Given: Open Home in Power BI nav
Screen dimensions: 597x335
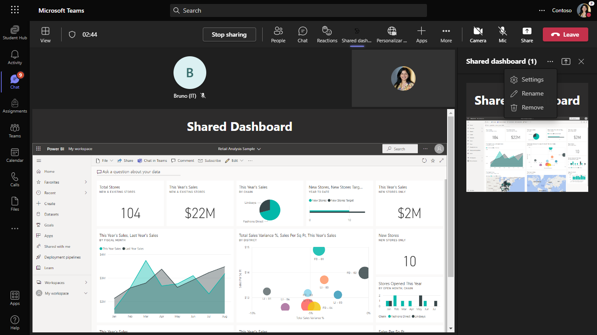Looking at the screenshot, I should [x=49, y=171].
